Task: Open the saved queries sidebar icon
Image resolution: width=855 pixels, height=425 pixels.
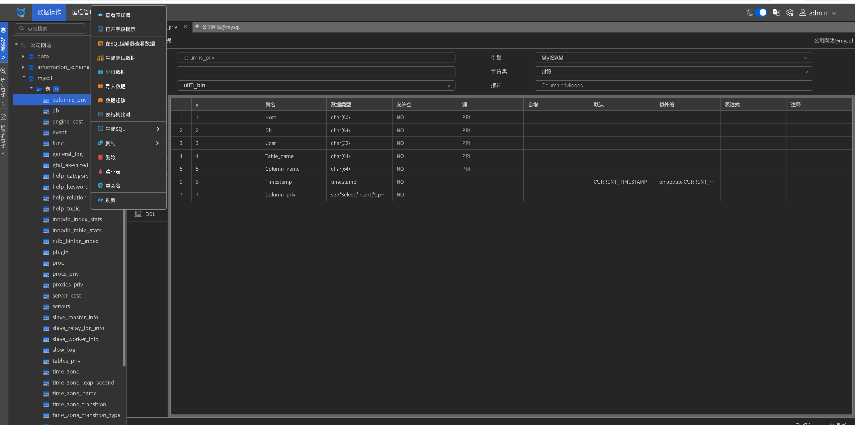Action: (3, 117)
